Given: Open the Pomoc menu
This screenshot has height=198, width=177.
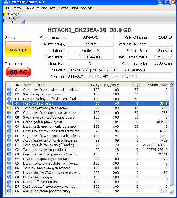Looking at the screenshot, I should pyautogui.click(x=64, y=8).
